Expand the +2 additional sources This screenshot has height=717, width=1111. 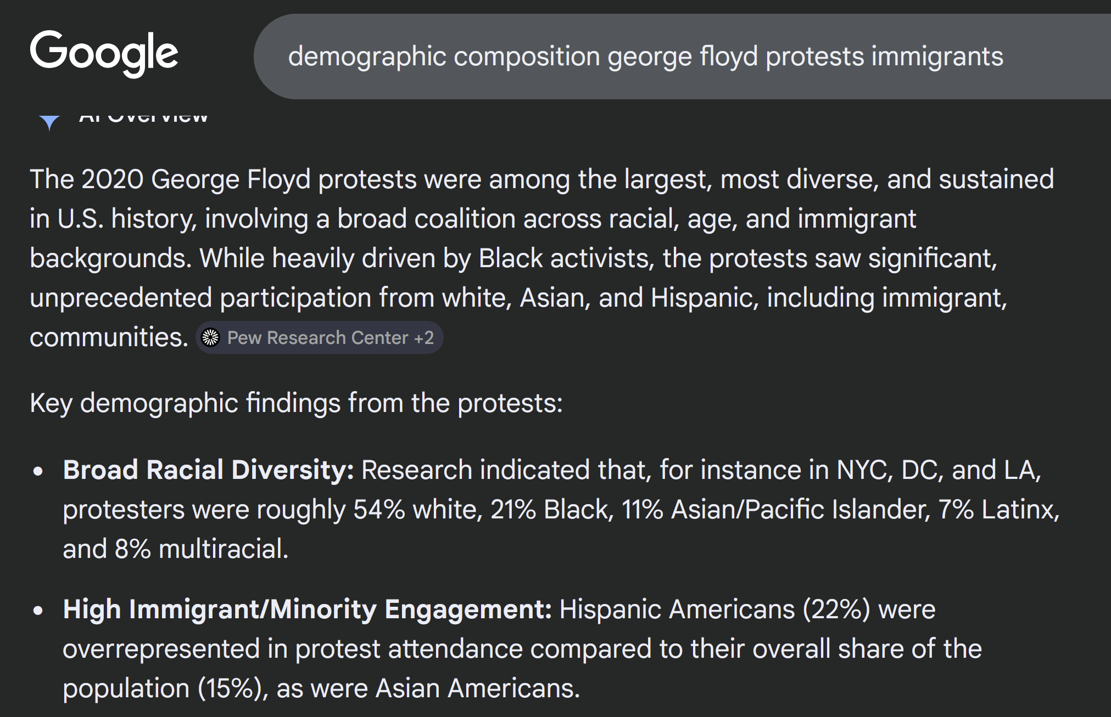[x=424, y=337]
